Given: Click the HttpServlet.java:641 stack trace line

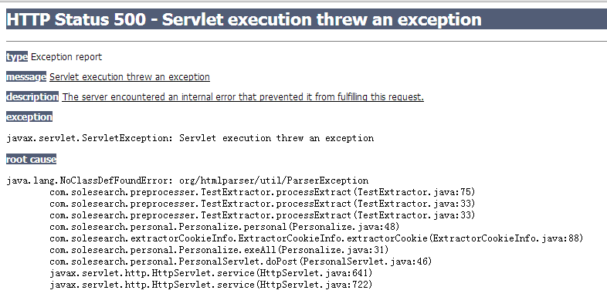Looking at the screenshot, I should click(x=211, y=273).
